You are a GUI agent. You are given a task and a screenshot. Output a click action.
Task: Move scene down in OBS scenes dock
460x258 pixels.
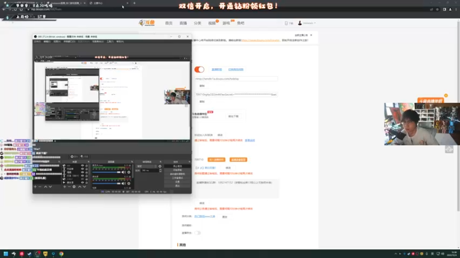[50, 187]
